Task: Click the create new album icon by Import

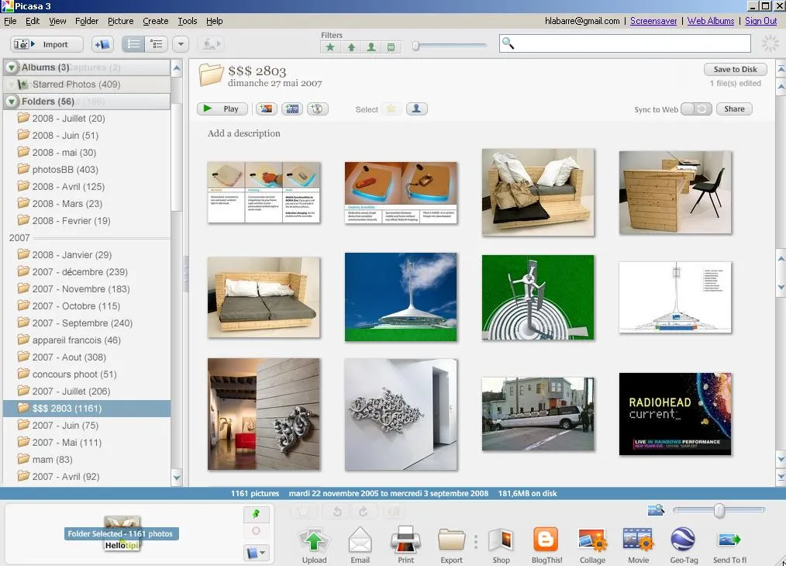Action: 102,44
